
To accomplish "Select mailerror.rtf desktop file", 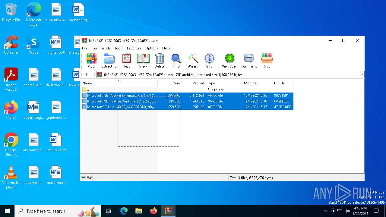I will click(56, 175).
